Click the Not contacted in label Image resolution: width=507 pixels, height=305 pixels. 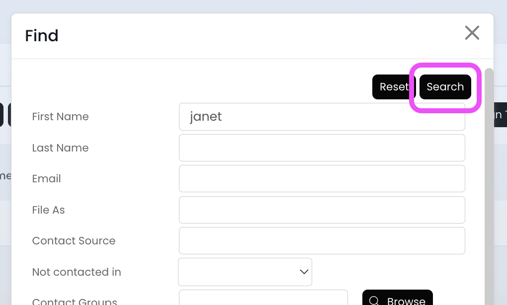point(77,272)
